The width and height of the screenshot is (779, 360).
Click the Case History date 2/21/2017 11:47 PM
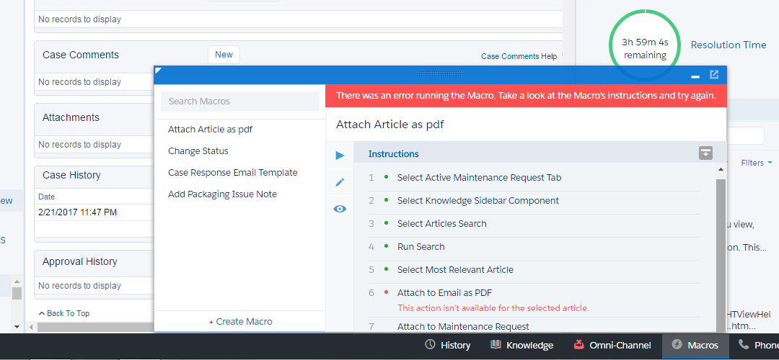pyautogui.click(x=77, y=212)
